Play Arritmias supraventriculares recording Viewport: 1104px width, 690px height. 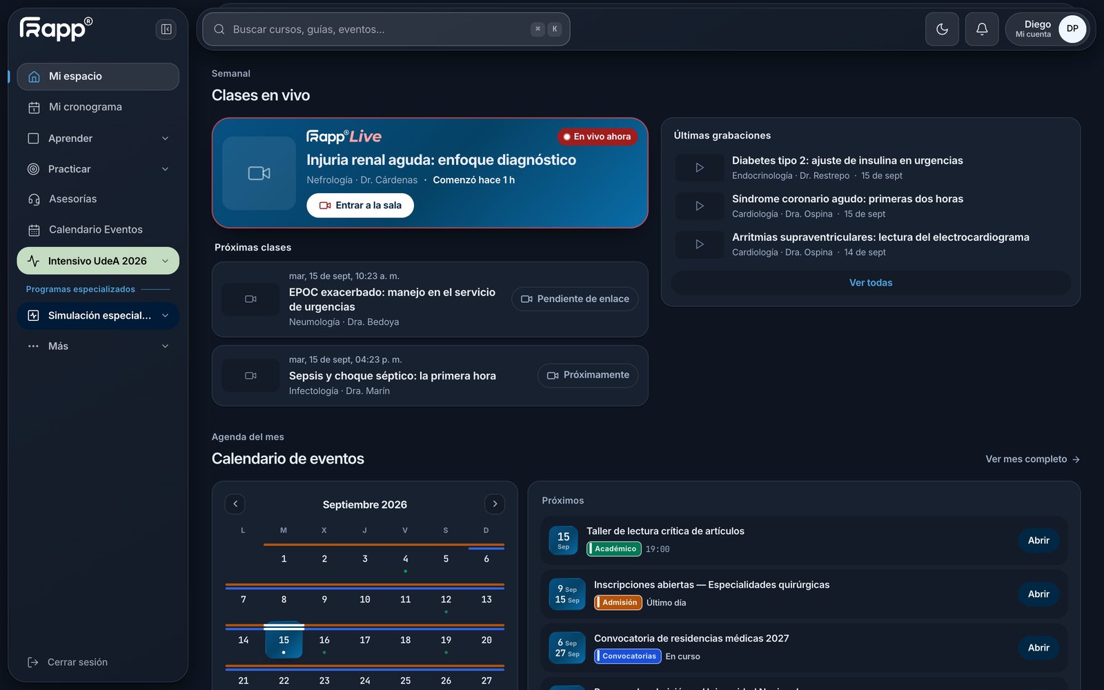coord(700,244)
